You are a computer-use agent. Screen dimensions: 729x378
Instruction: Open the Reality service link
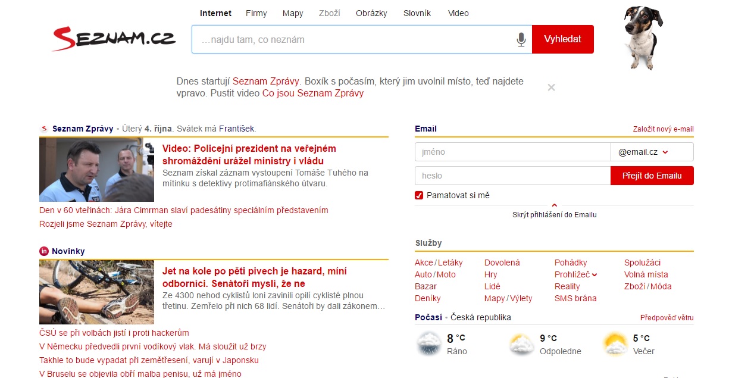[x=567, y=286]
